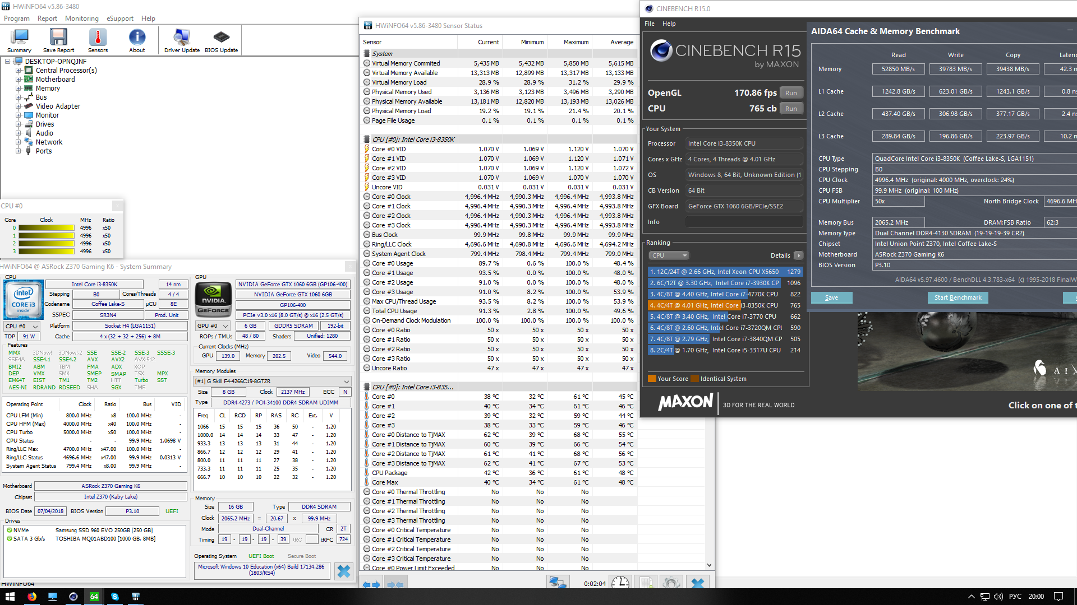Open the network remote monitoring icon
This screenshot has width=1077, height=605.
(557, 583)
